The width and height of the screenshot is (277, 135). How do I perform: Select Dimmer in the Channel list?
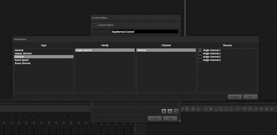[166, 50]
